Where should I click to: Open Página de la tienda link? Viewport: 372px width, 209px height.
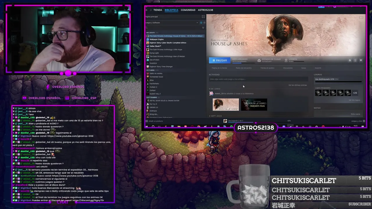219,68
